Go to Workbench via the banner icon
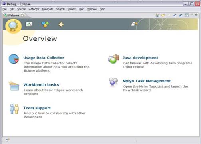Viewport: 201px width, 144px height. (134, 24)
